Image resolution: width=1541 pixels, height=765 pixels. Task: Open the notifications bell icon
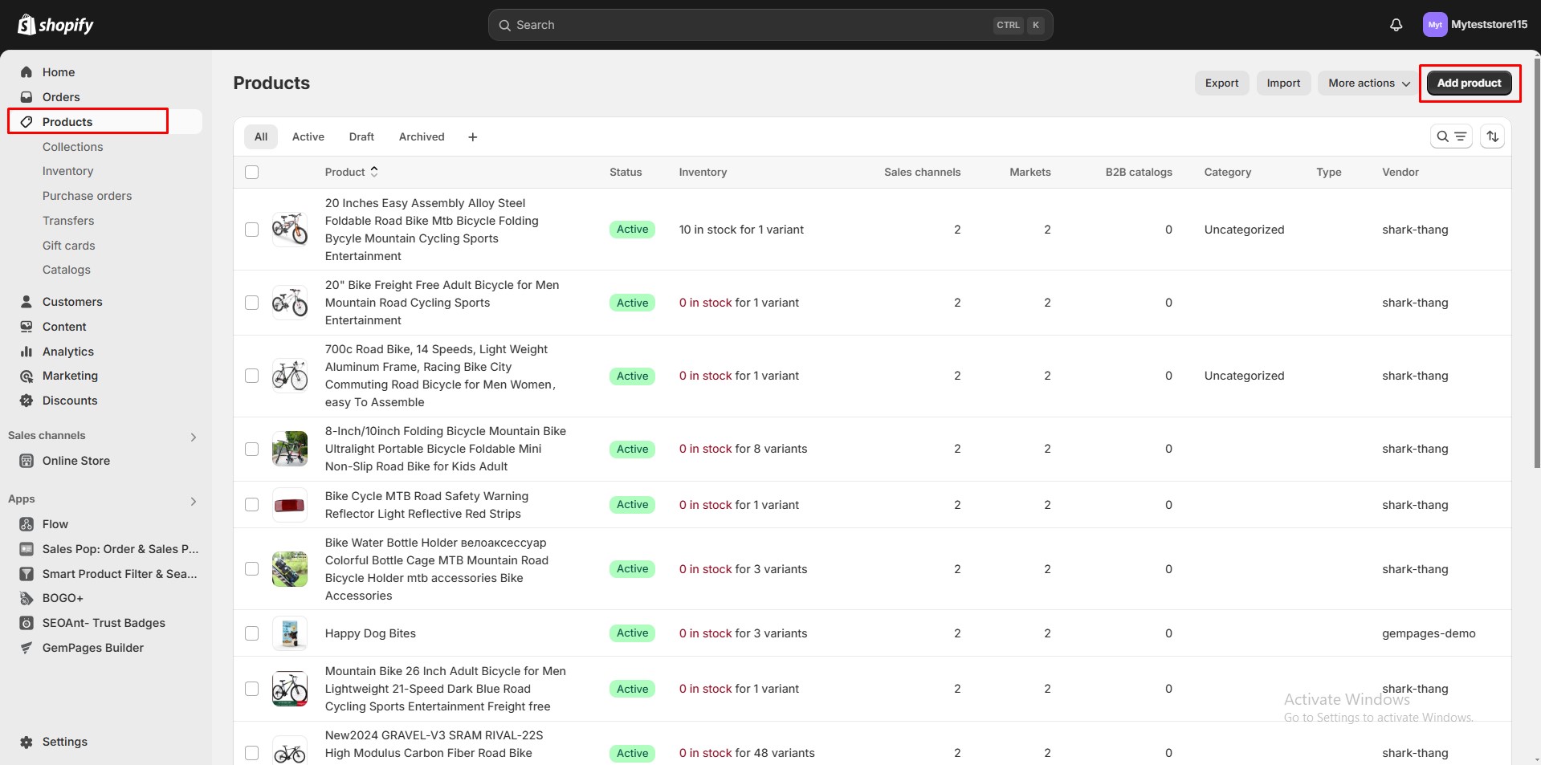tap(1396, 25)
